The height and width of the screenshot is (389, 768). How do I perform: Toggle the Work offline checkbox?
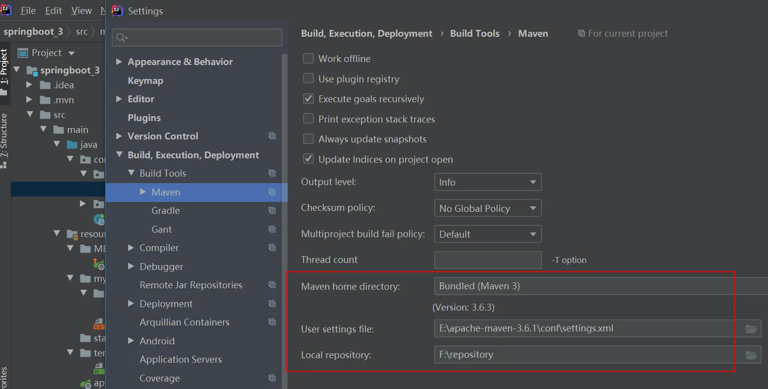click(x=308, y=59)
